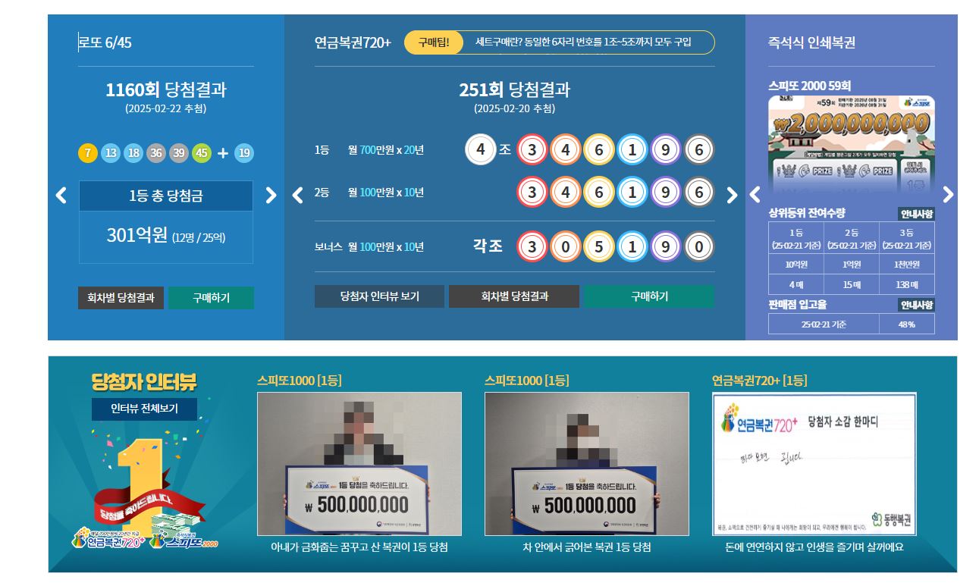
Task: Click the 당첨자 인터뷰 banner title
Action: click(144, 381)
